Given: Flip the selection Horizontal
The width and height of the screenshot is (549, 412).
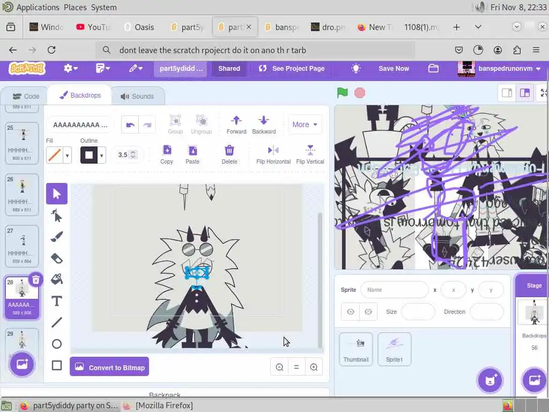Looking at the screenshot, I should pyautogui.click(x=273, y=154).
